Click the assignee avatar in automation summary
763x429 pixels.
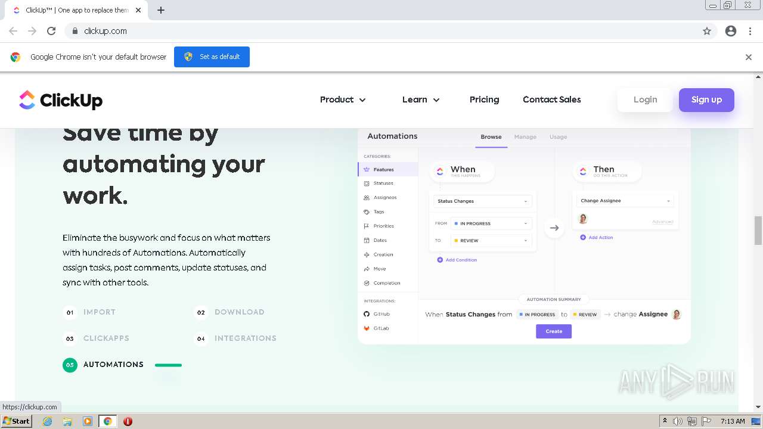click(x=677, y=315)
